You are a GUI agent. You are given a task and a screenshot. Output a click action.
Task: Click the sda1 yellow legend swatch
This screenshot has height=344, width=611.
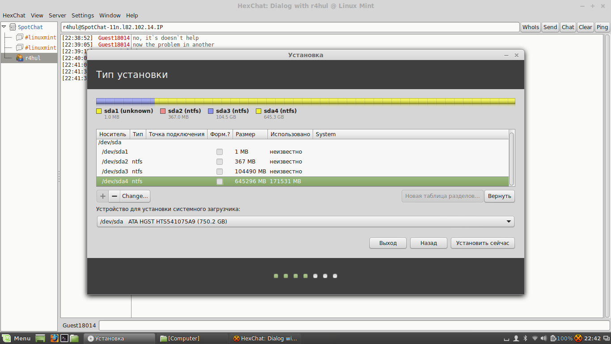point(99,111)
